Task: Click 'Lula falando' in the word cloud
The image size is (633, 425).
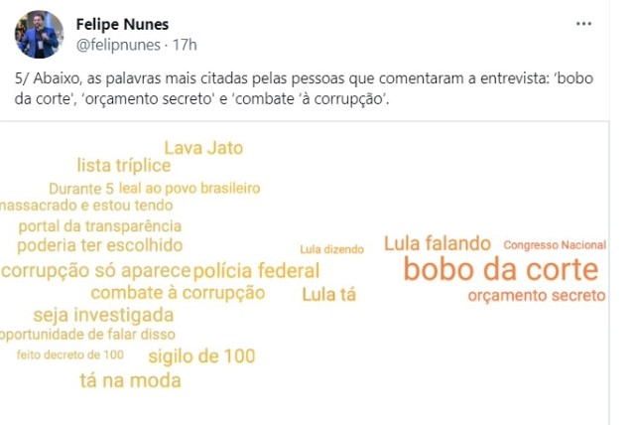Action: tap(437, 243)
